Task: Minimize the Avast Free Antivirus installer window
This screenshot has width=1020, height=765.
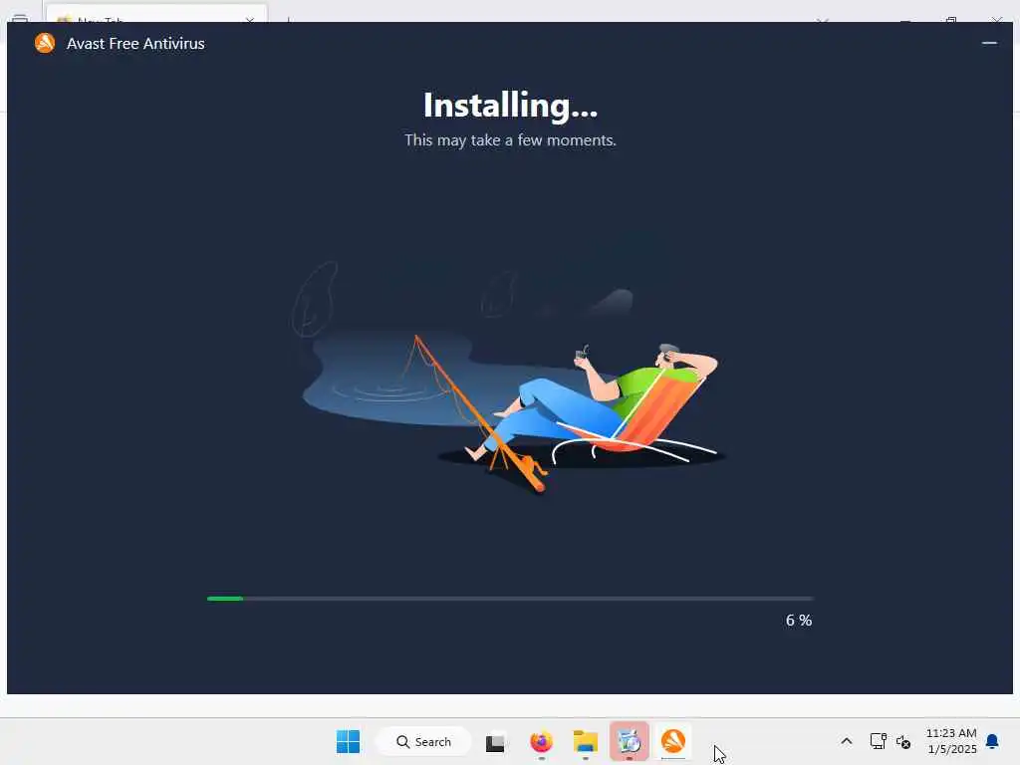Action: tap(989, 43)
